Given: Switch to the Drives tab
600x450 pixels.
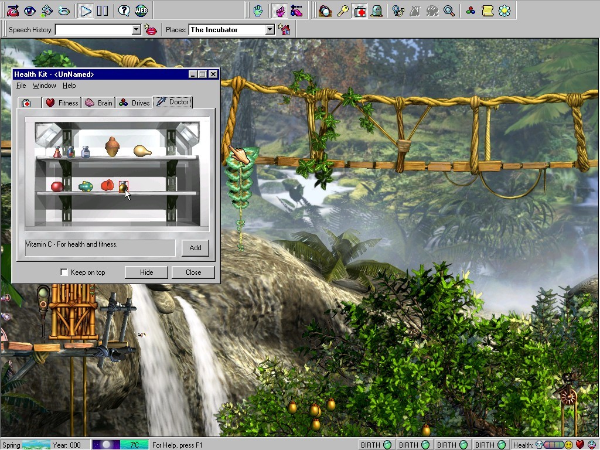Looking at the screenshot, I should coord(134,103).
